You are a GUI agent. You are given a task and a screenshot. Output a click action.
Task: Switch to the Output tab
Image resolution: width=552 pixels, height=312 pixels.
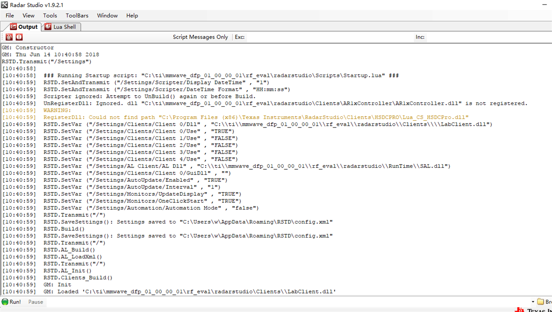pyautogui.click(x=24, y=27)
